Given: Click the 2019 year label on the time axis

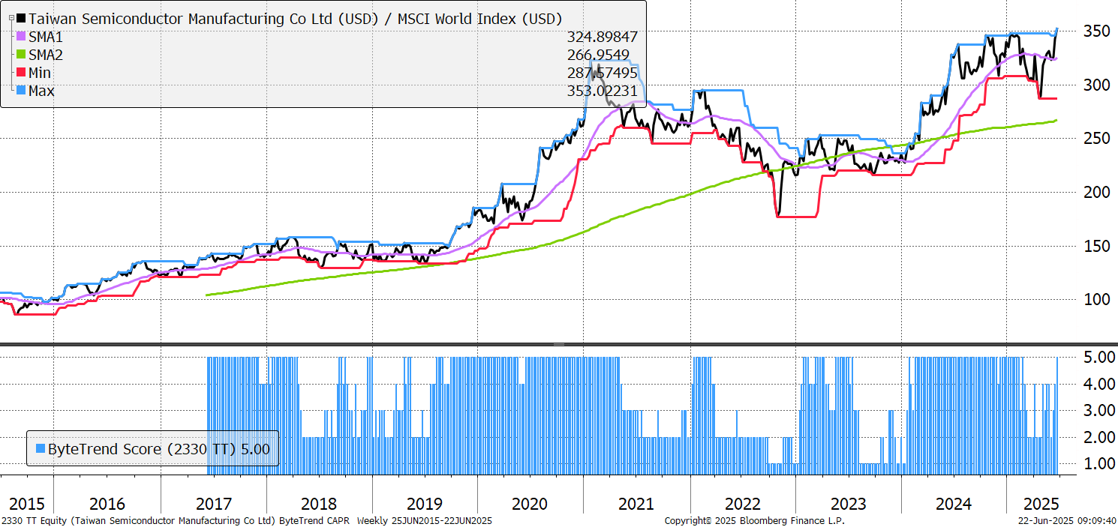Looking at the screenshot, I should (x=424, y=504).
